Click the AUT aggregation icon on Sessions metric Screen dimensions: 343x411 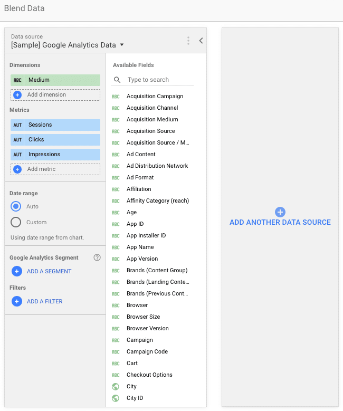17,125
